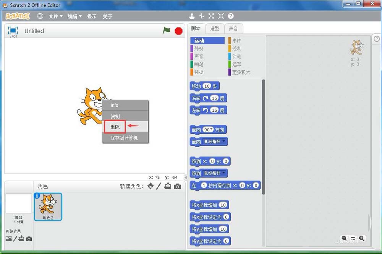Switch to the 造型 tab
This screenshot has width=382, height=254.
(x=215, y=28)
